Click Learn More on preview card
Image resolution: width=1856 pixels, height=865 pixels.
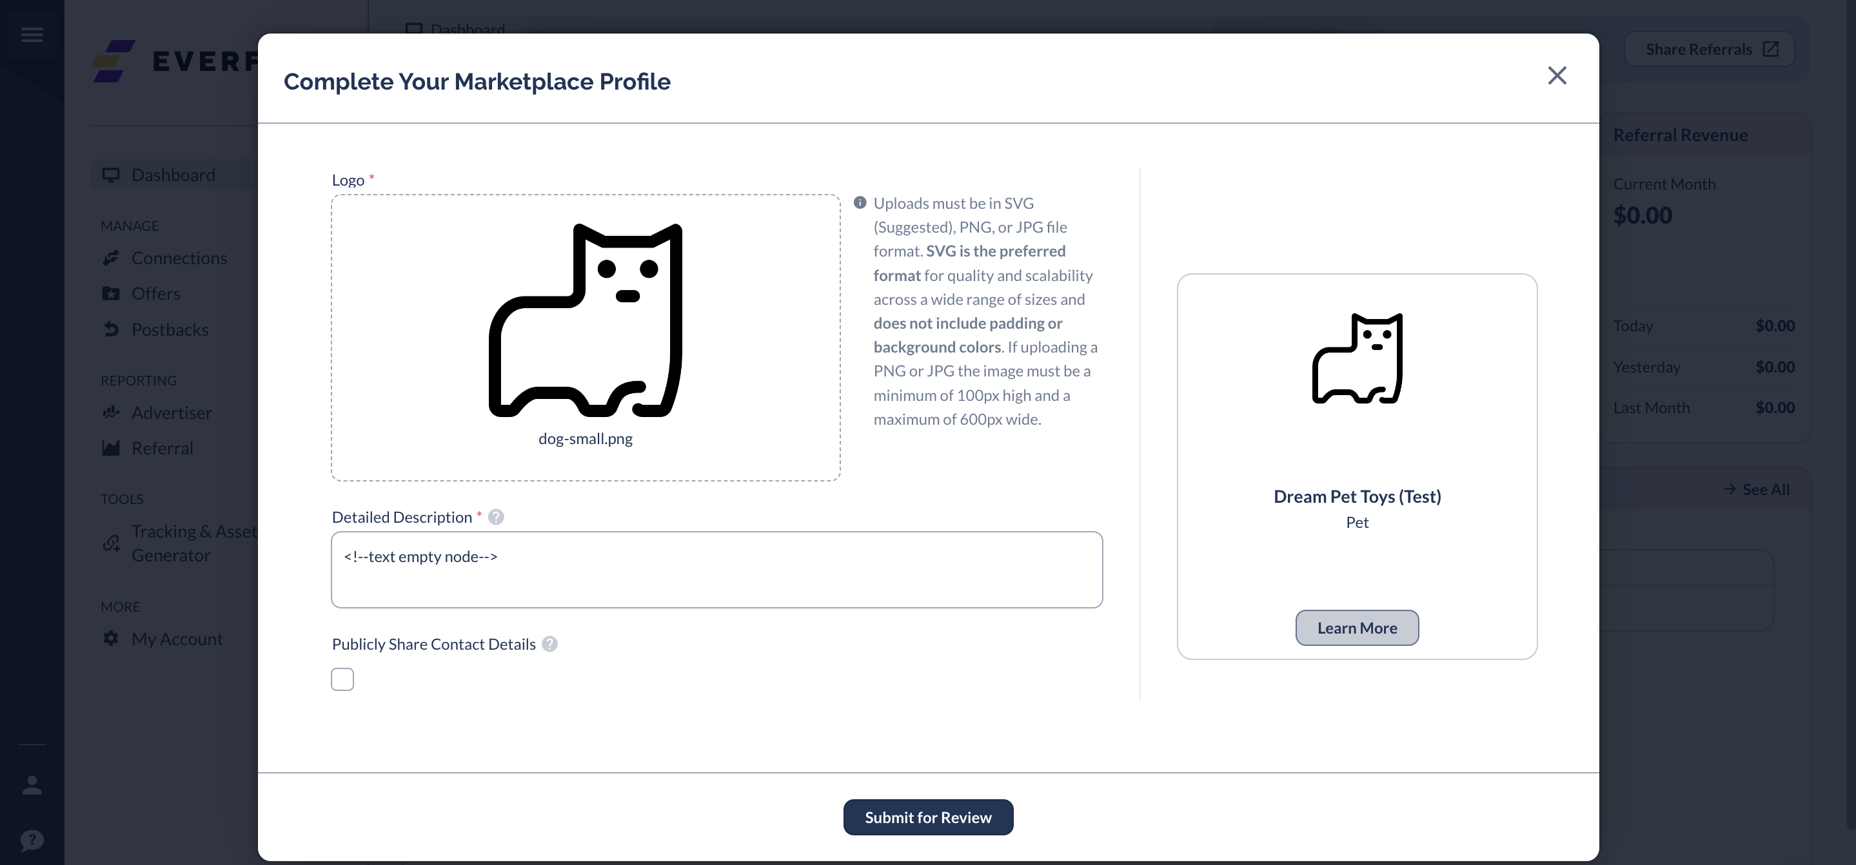(1357, 628)
